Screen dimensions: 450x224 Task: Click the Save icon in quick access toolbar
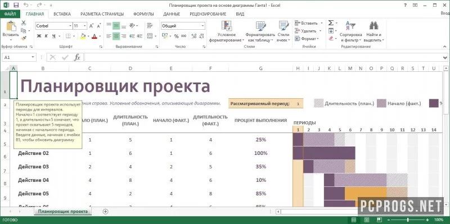click(16, 5)
